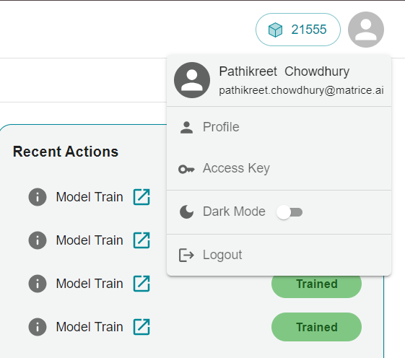Image resolution: width=405 pixels, height=358 pixels.
Task: Click the profile picture in menu header
Action: pos(192,80)
